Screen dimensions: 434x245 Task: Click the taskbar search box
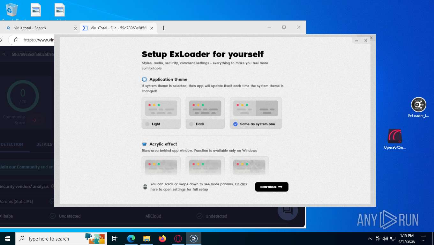61,239
